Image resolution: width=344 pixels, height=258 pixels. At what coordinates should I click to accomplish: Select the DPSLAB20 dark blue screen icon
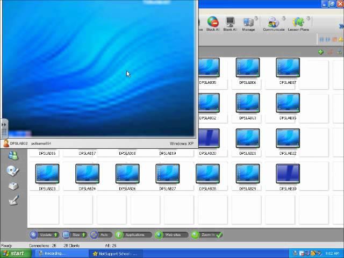tap(209, 138)
